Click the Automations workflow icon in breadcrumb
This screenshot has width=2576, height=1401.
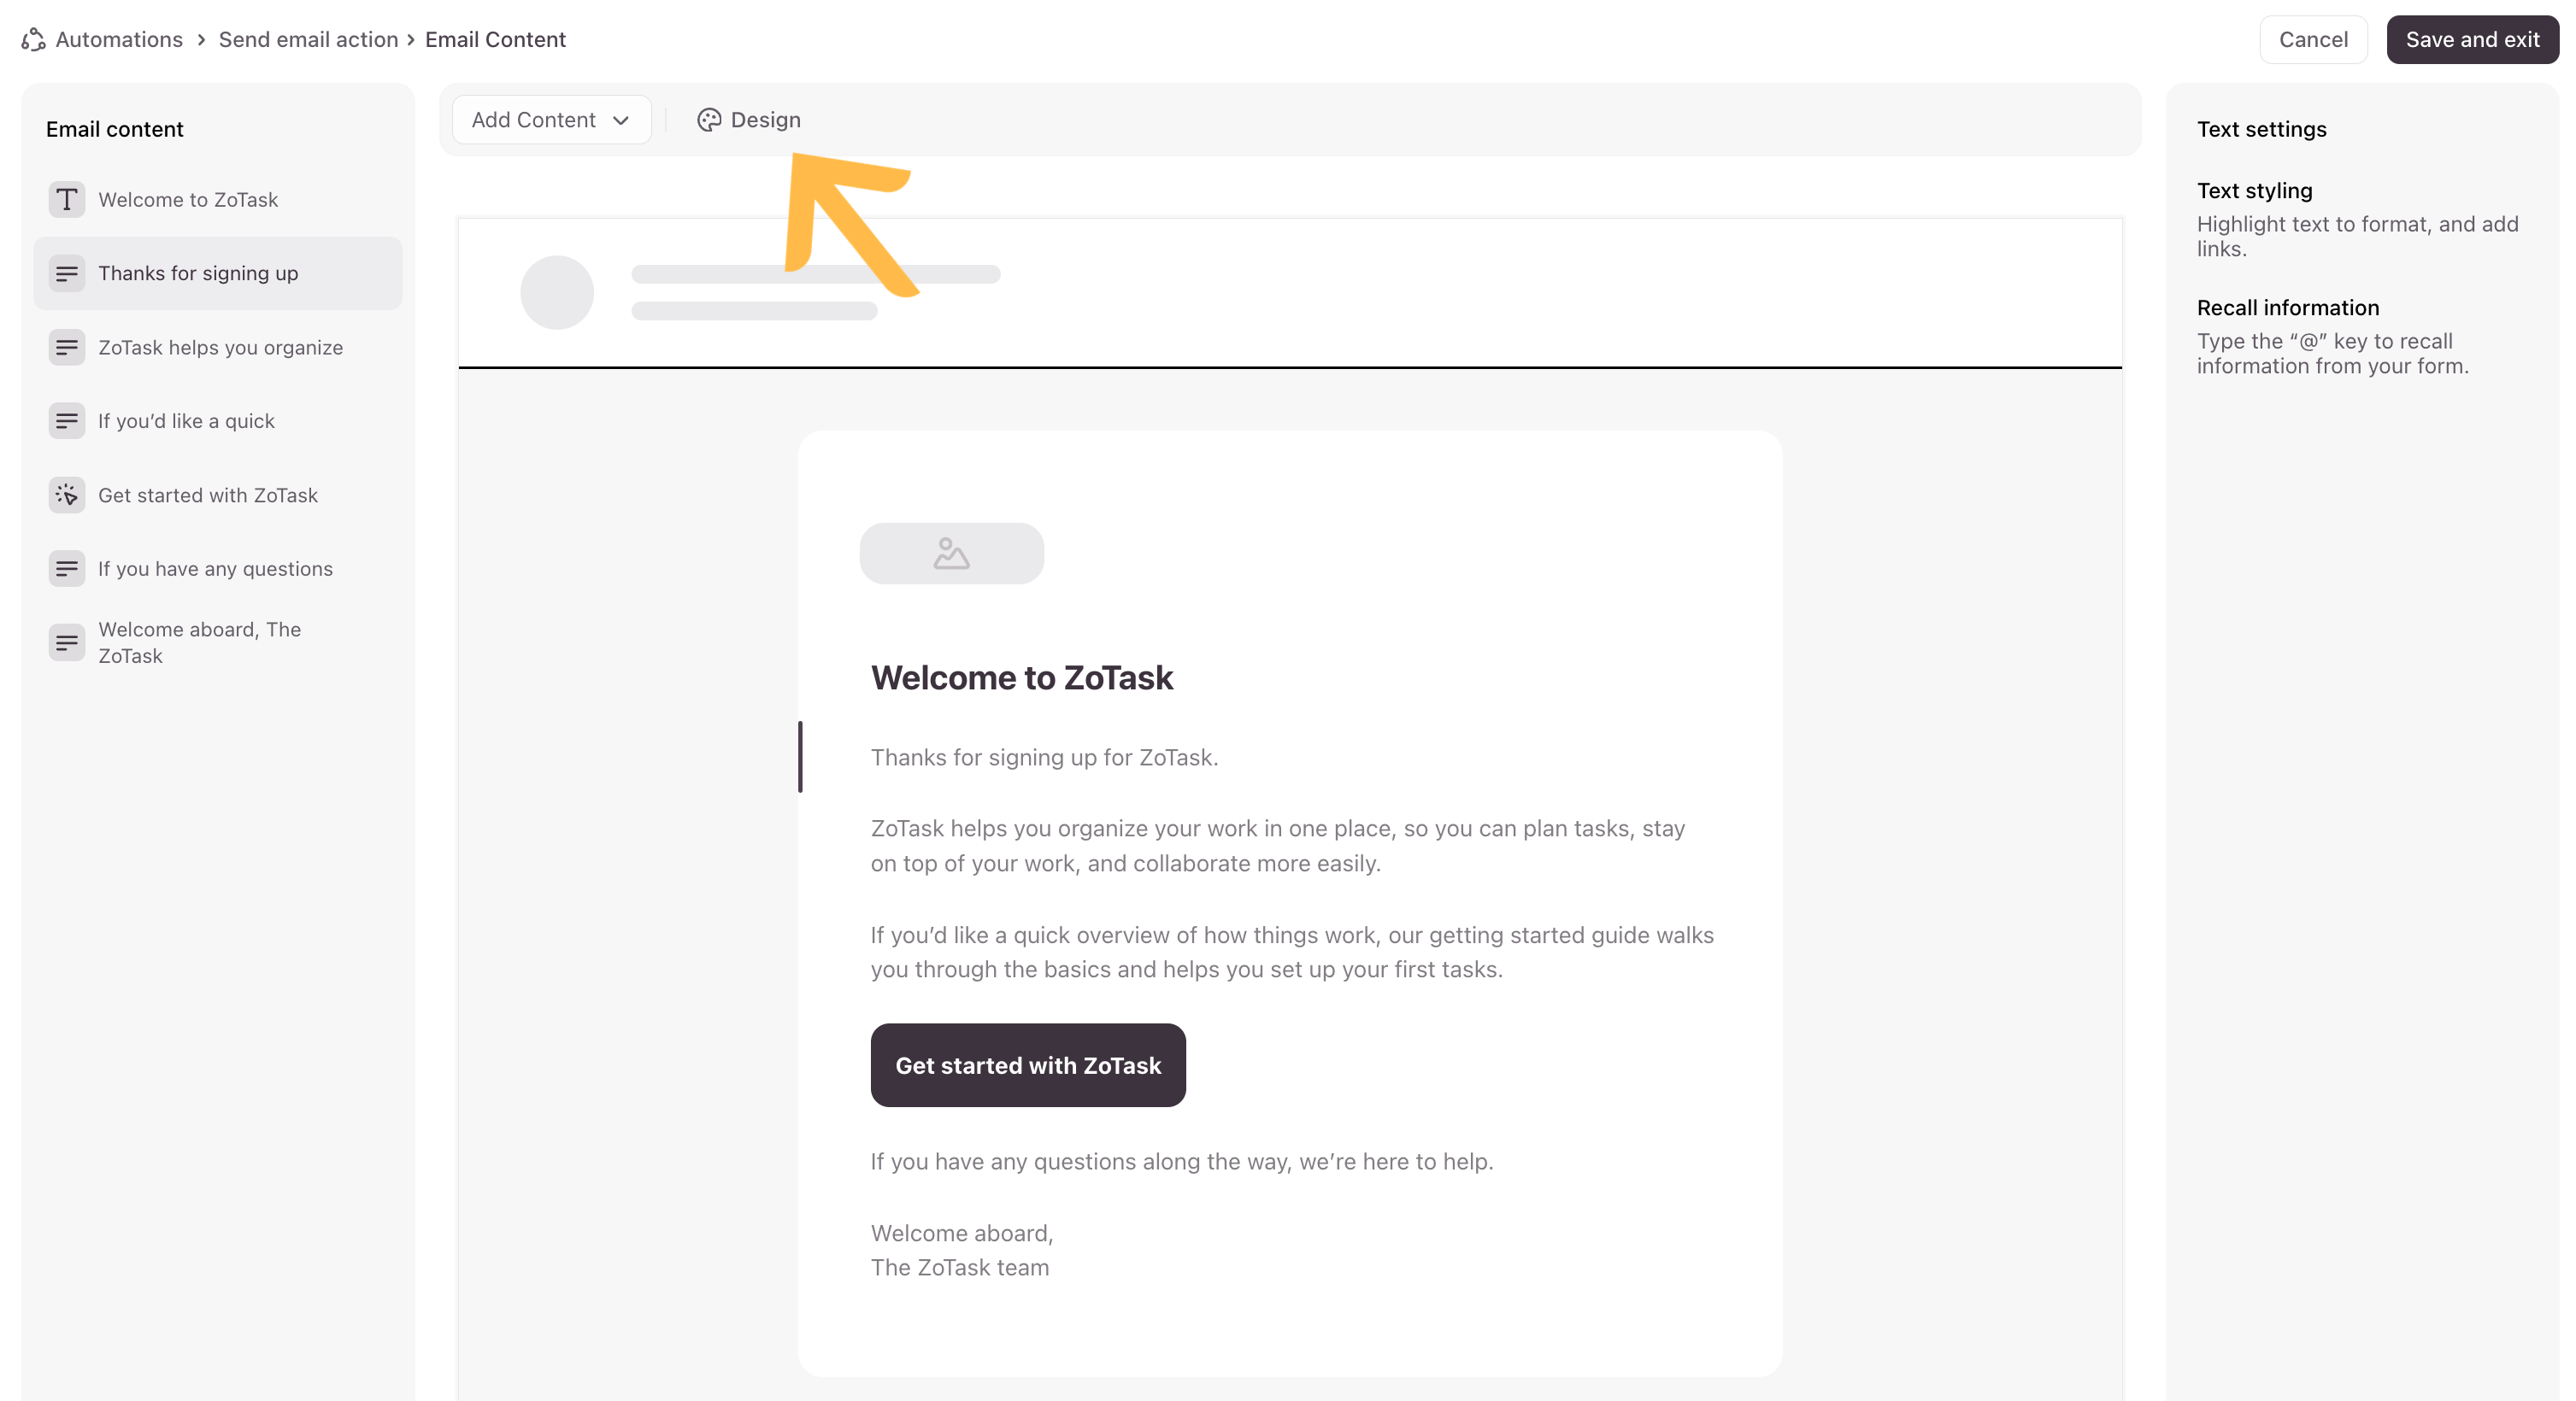point(33,39)
